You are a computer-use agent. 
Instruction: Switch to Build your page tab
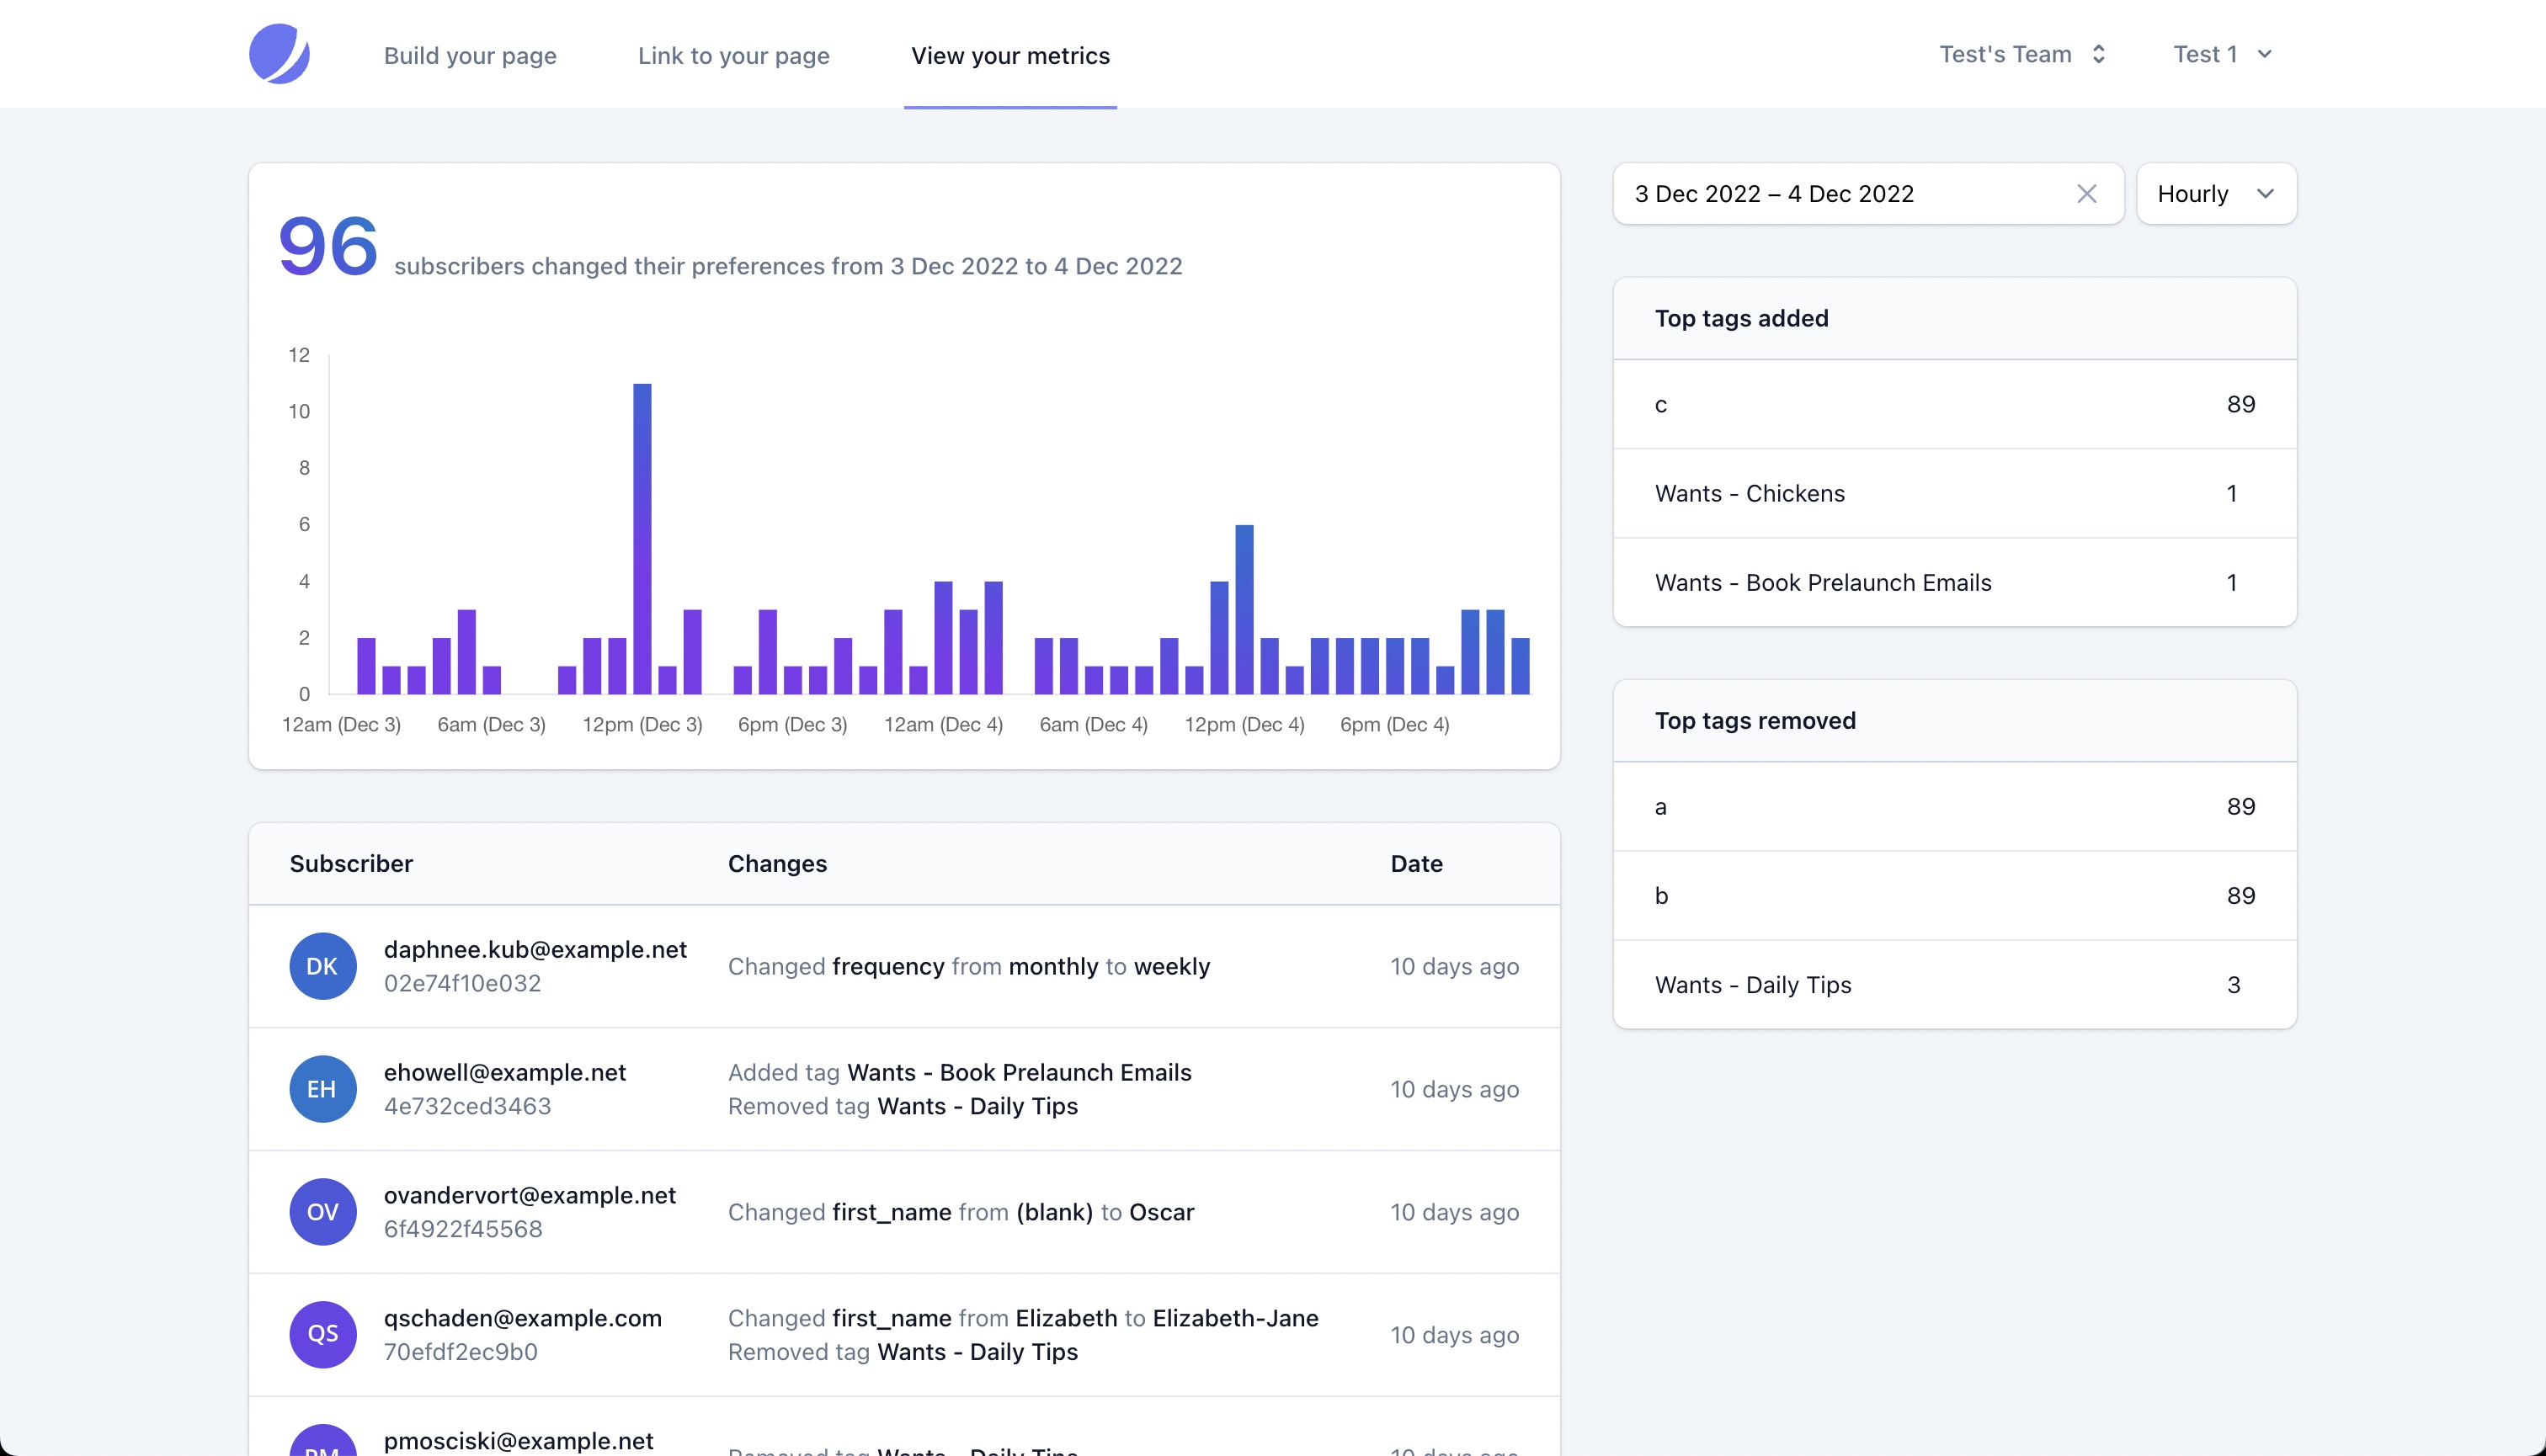click(x=470, y=56)
